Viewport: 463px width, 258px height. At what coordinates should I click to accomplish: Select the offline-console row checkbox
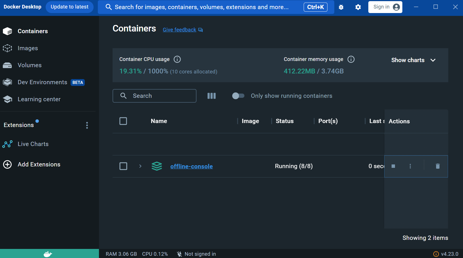tap(123, 166)
